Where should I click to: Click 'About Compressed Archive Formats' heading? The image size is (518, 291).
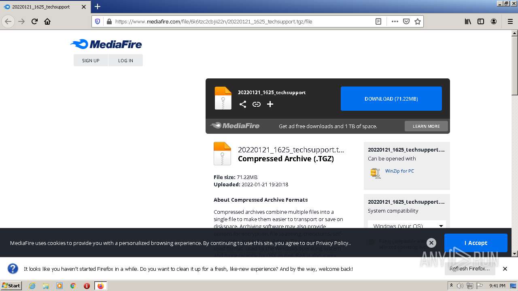click(x=261, y=200)
